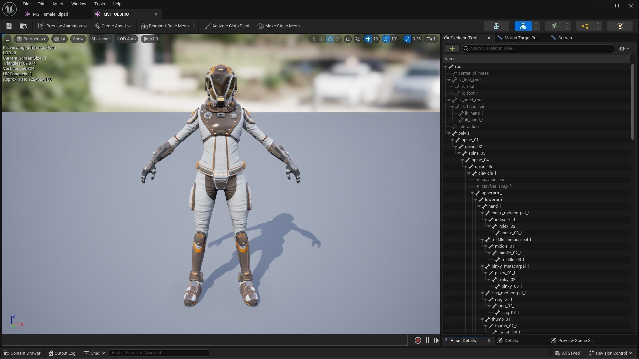Open the Preview Animation dropdown
This screenshot has height=359, width=639.
point(62,26)
